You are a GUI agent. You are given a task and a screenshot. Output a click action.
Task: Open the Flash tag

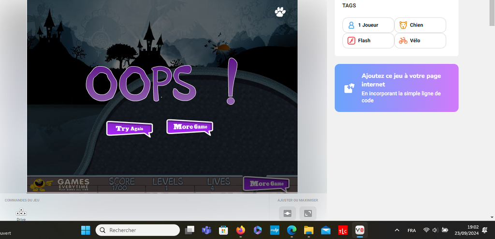[368, 41]
